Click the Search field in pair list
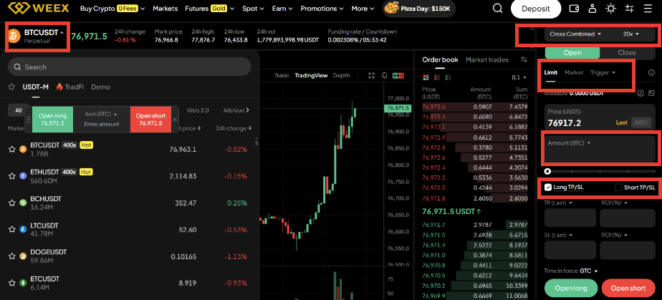The image size is (662, 300). pyautogui.click(x=129, y=67)
